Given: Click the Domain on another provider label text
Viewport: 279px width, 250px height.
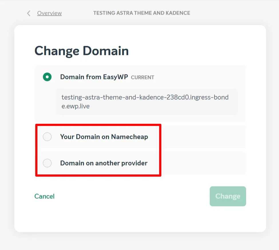Looking at the screenshot, I should (x=104, y=163).
